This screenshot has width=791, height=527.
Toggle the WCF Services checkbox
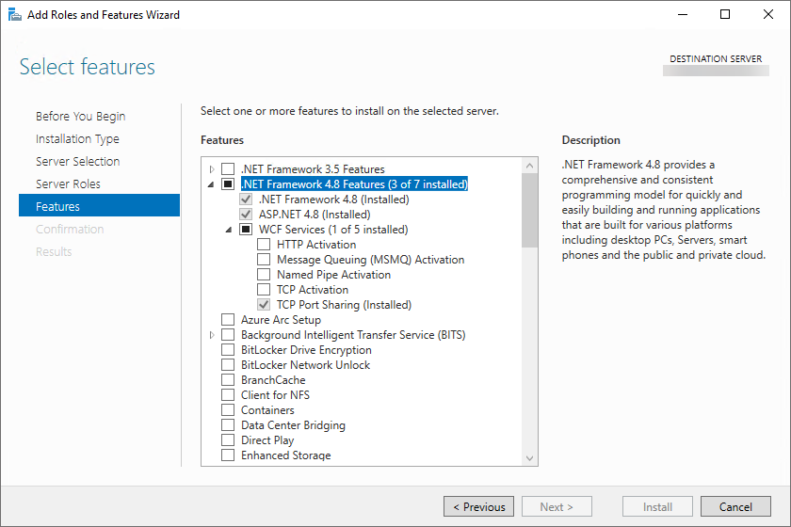246,230
